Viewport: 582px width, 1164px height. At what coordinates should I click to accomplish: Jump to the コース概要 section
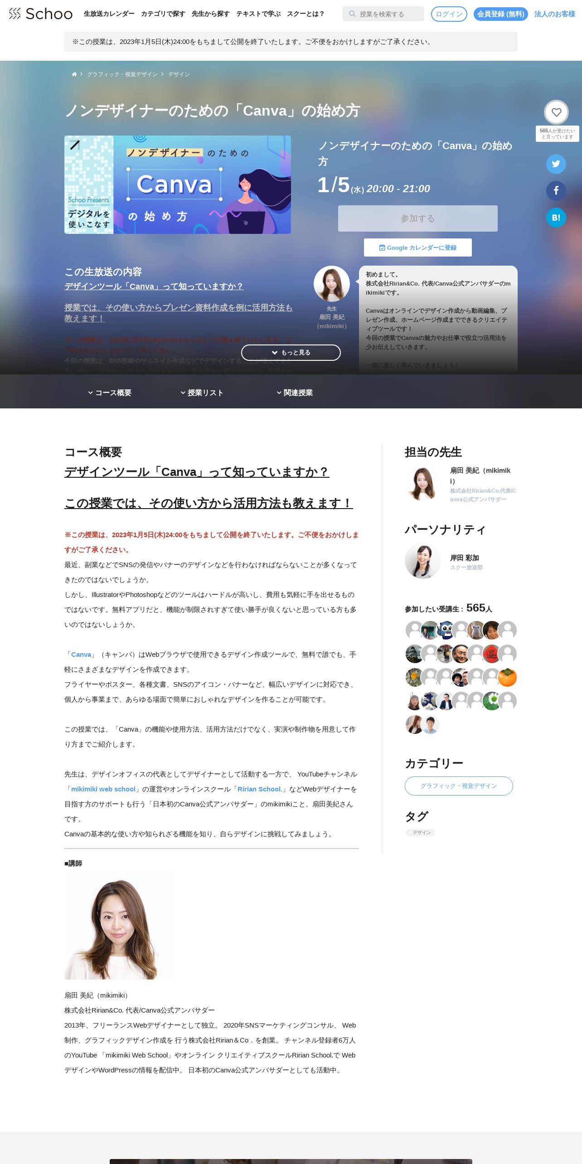(x=110, y=393)
